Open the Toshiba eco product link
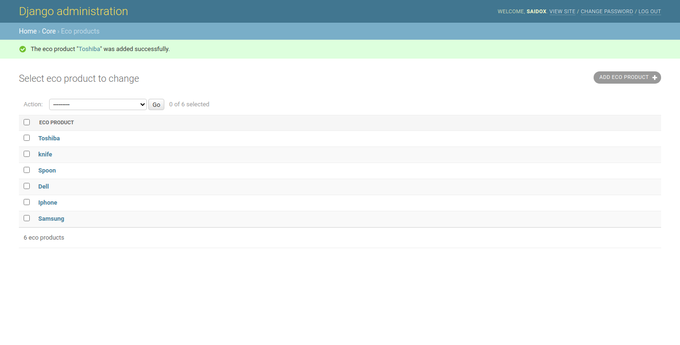Viewport: 680px width, 345px height. point(49,138)
